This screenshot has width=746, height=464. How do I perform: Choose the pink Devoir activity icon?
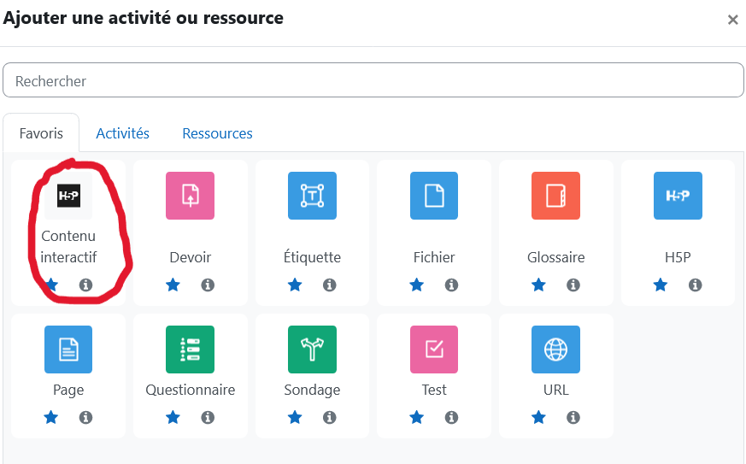click(x=191, y=196)
